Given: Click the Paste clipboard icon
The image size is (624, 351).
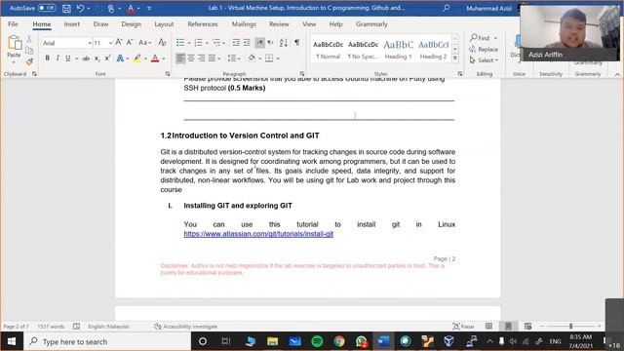Looking at the screenshot, I should pos(14,43).
